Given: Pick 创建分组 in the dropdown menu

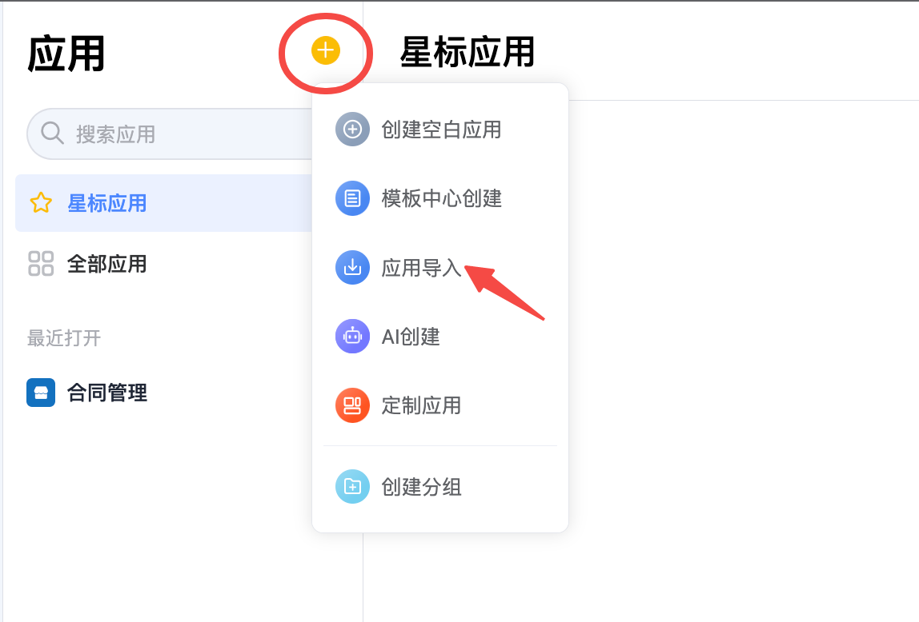Looking at the screenshot, I should click(x=440, y=486).
